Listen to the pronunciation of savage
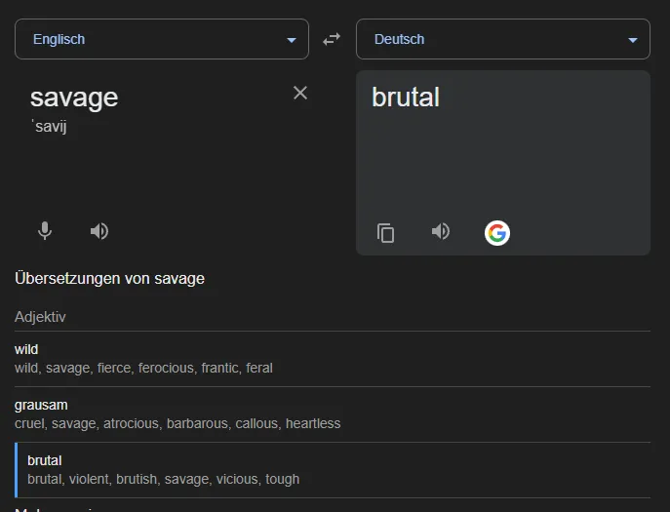Image resolution: width=670 pixels, height=512 pixels. pyautogui.click(x=99, y=231)
